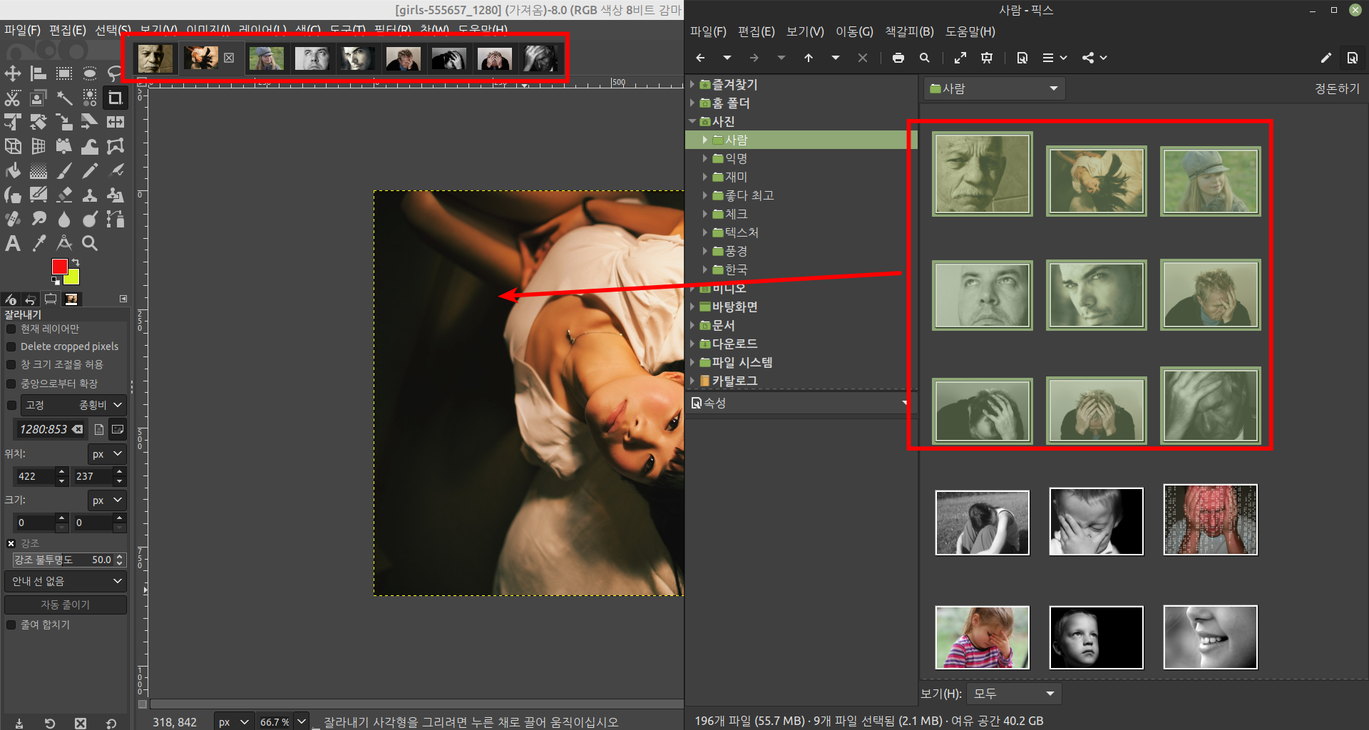Open the 보기 '모두' filter dropdown
The width and height of the screenshot is (1369, 730).
tap(1015, 694)
